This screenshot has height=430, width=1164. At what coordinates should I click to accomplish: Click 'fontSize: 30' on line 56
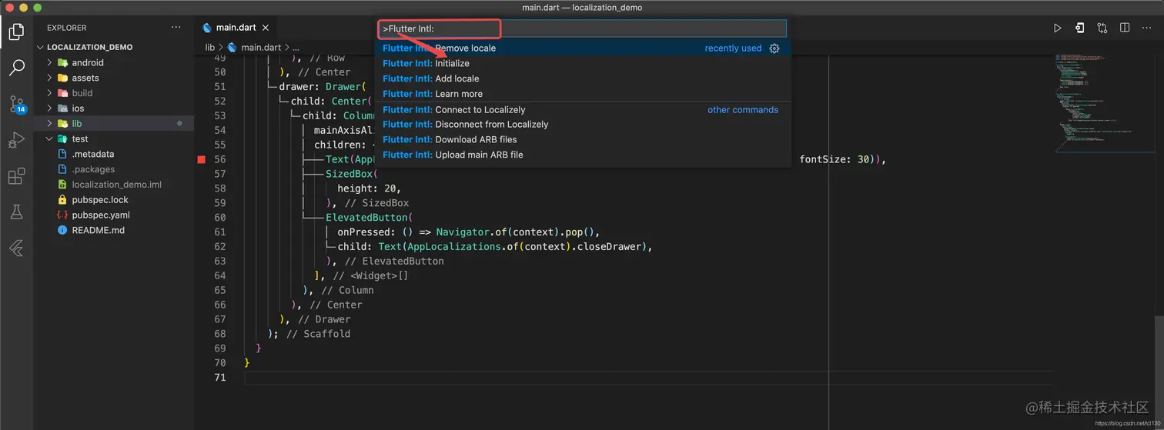click(x=835, y=159)
